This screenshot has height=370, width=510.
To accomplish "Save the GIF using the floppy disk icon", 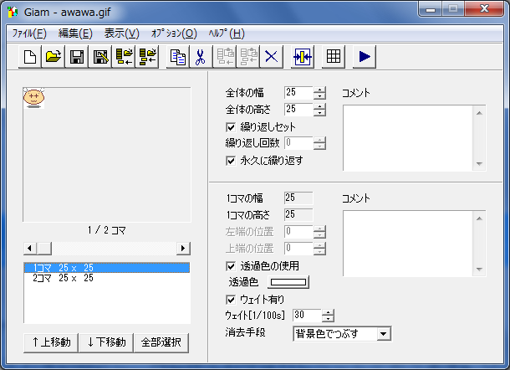I will [76, 56].
